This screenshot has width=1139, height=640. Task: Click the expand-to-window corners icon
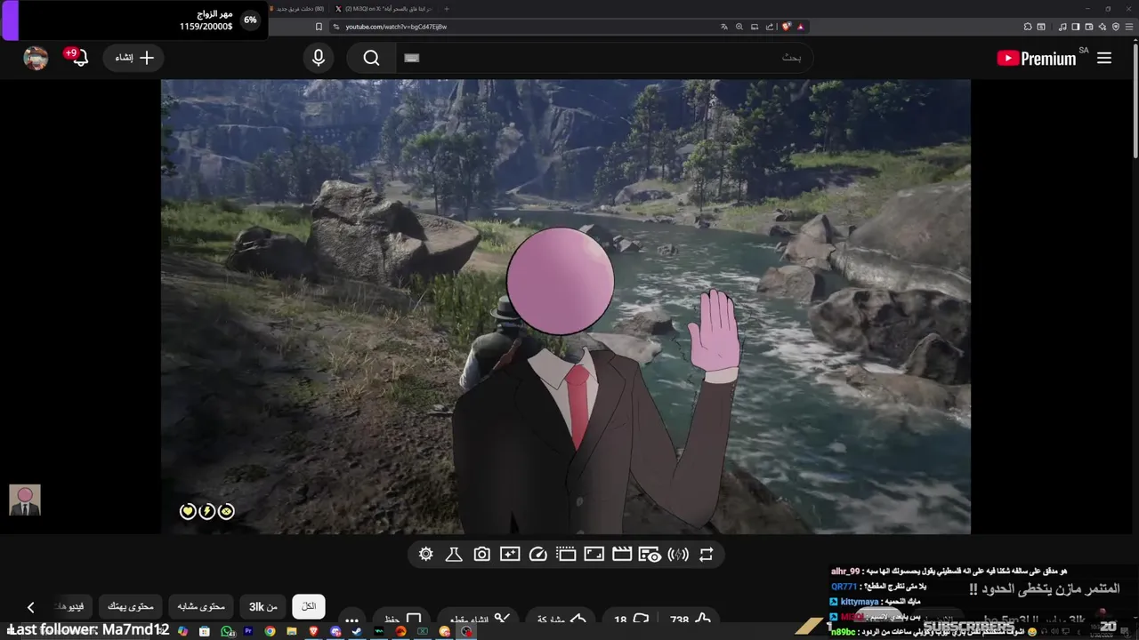coord(594,555)
